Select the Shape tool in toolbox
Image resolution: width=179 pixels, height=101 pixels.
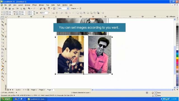pos(2,22)
